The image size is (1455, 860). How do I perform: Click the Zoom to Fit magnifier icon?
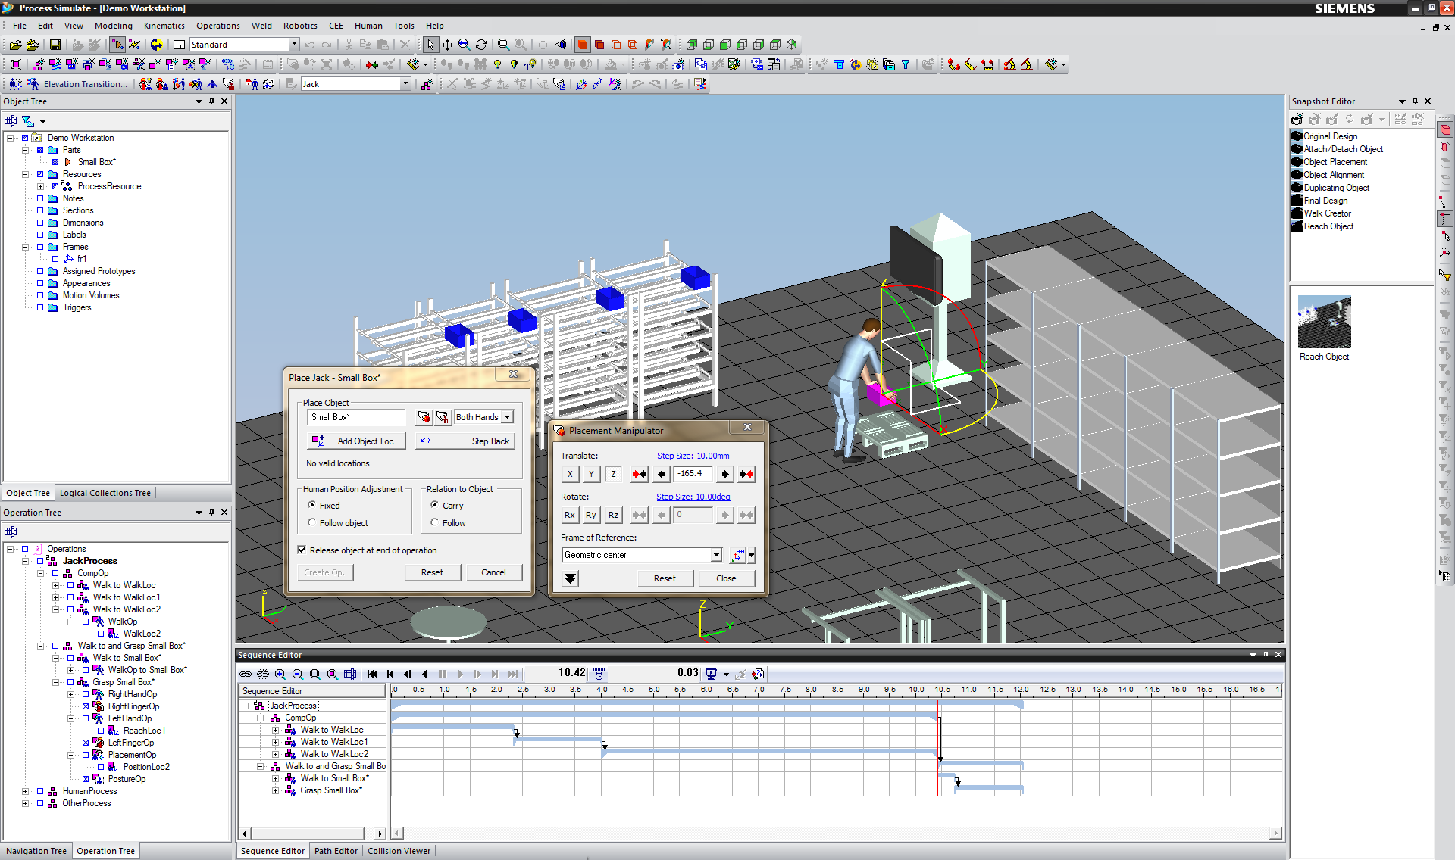point(504,45)
